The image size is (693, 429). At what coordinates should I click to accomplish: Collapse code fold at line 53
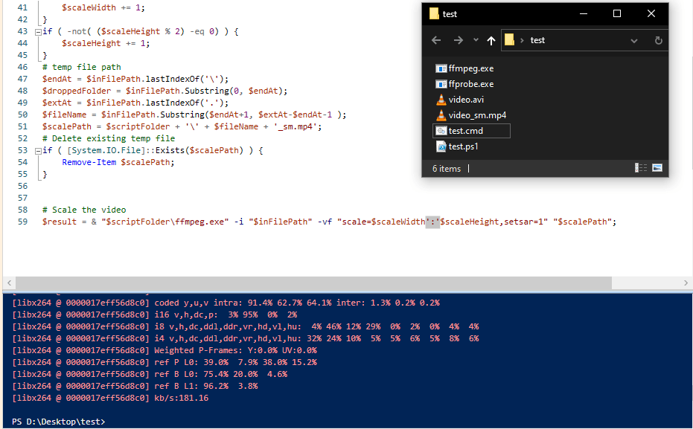tap(38, 151)
